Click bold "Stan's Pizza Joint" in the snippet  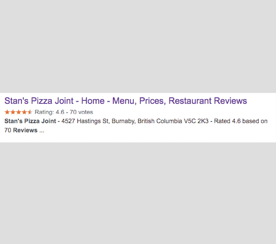point(30,121)
